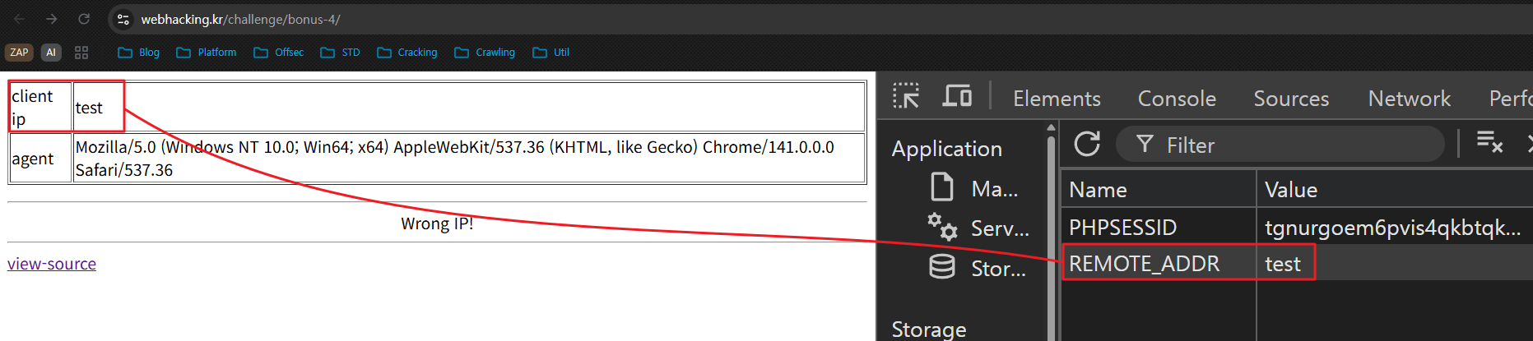Switch to the Network tab

coord(1409,99)
